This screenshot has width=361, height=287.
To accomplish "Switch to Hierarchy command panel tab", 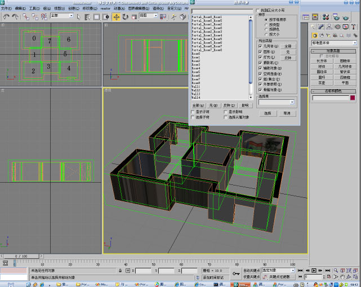I will pos(329,27).
